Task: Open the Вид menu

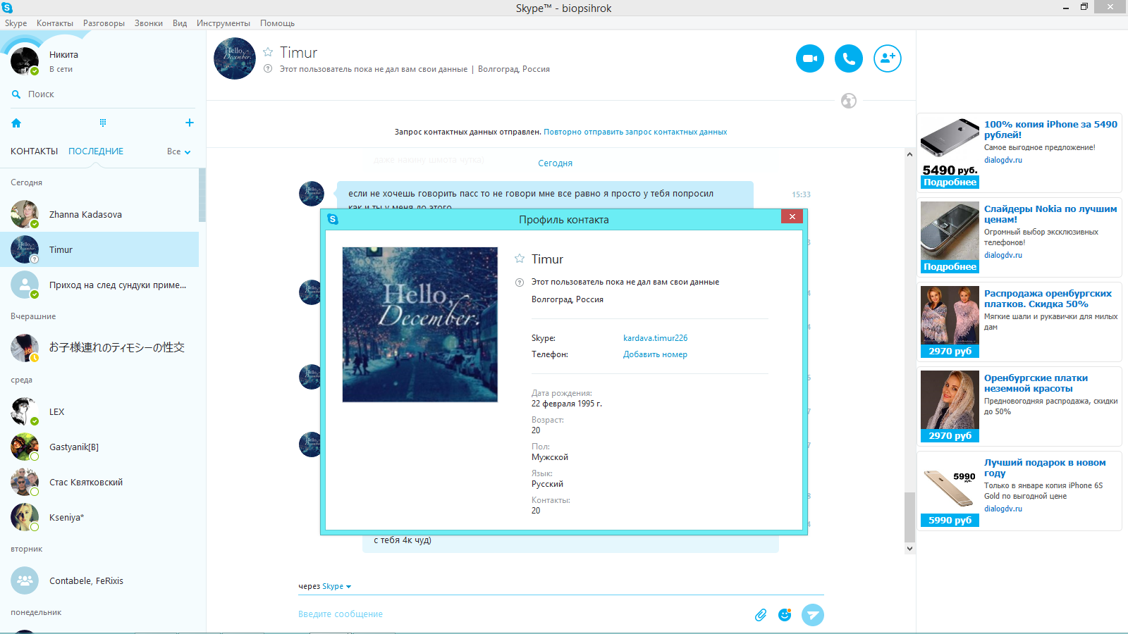Action: coord(180,23)
